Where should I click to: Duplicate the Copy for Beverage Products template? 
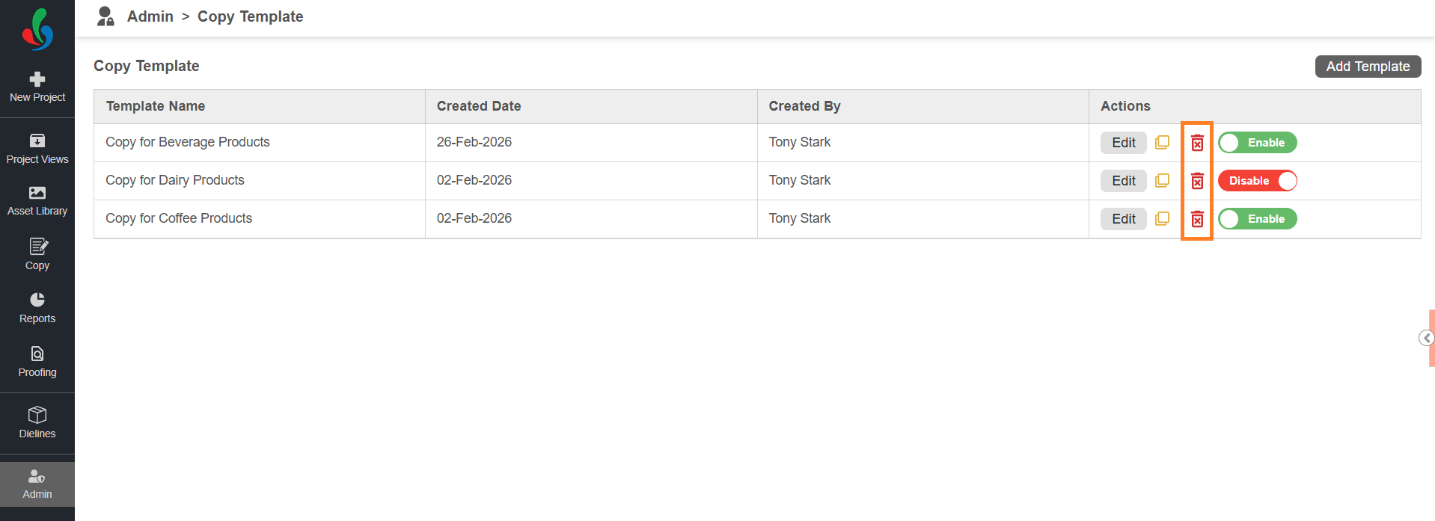coord(1162,143)
